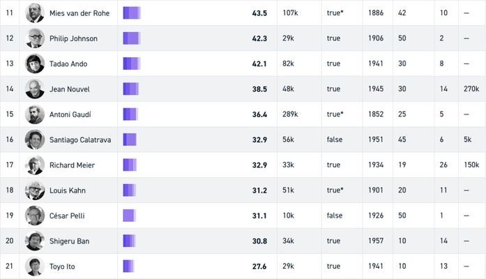Open Louis Kahn's portrait thumbnail
This screenshot has height=279, width=486.
[35, 190]
